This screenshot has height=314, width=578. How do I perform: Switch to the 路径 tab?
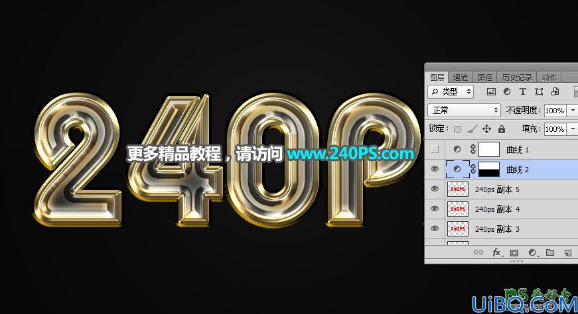(484, 78)
